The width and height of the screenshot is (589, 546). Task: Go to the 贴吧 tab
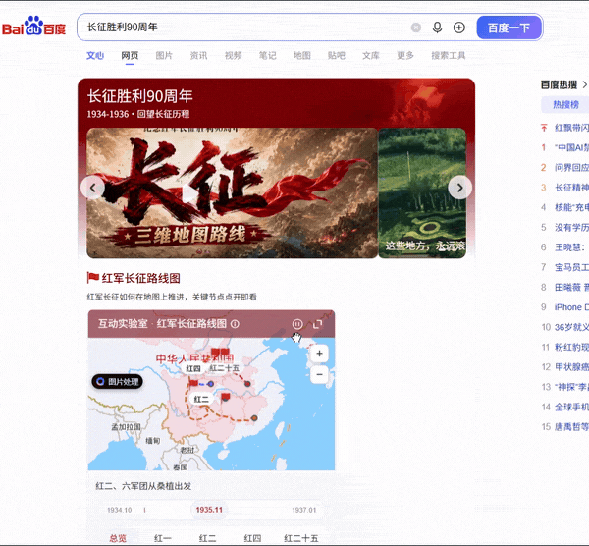337,56
